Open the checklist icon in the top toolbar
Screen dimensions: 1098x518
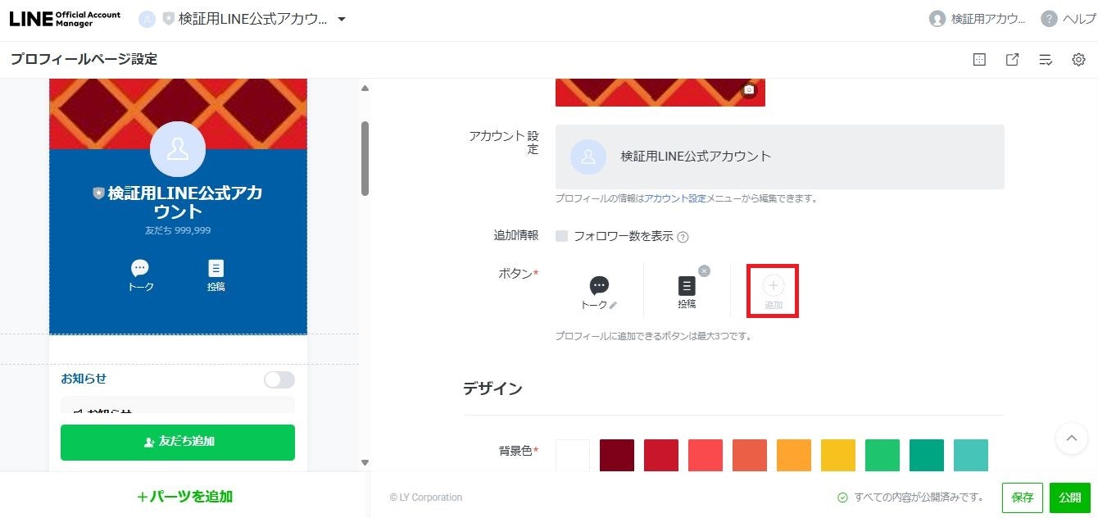1045,59
